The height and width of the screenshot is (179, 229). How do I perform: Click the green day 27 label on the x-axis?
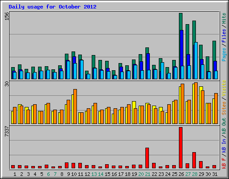pos(188,174)
